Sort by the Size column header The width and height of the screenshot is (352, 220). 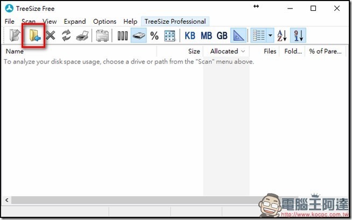click(194, 51)
